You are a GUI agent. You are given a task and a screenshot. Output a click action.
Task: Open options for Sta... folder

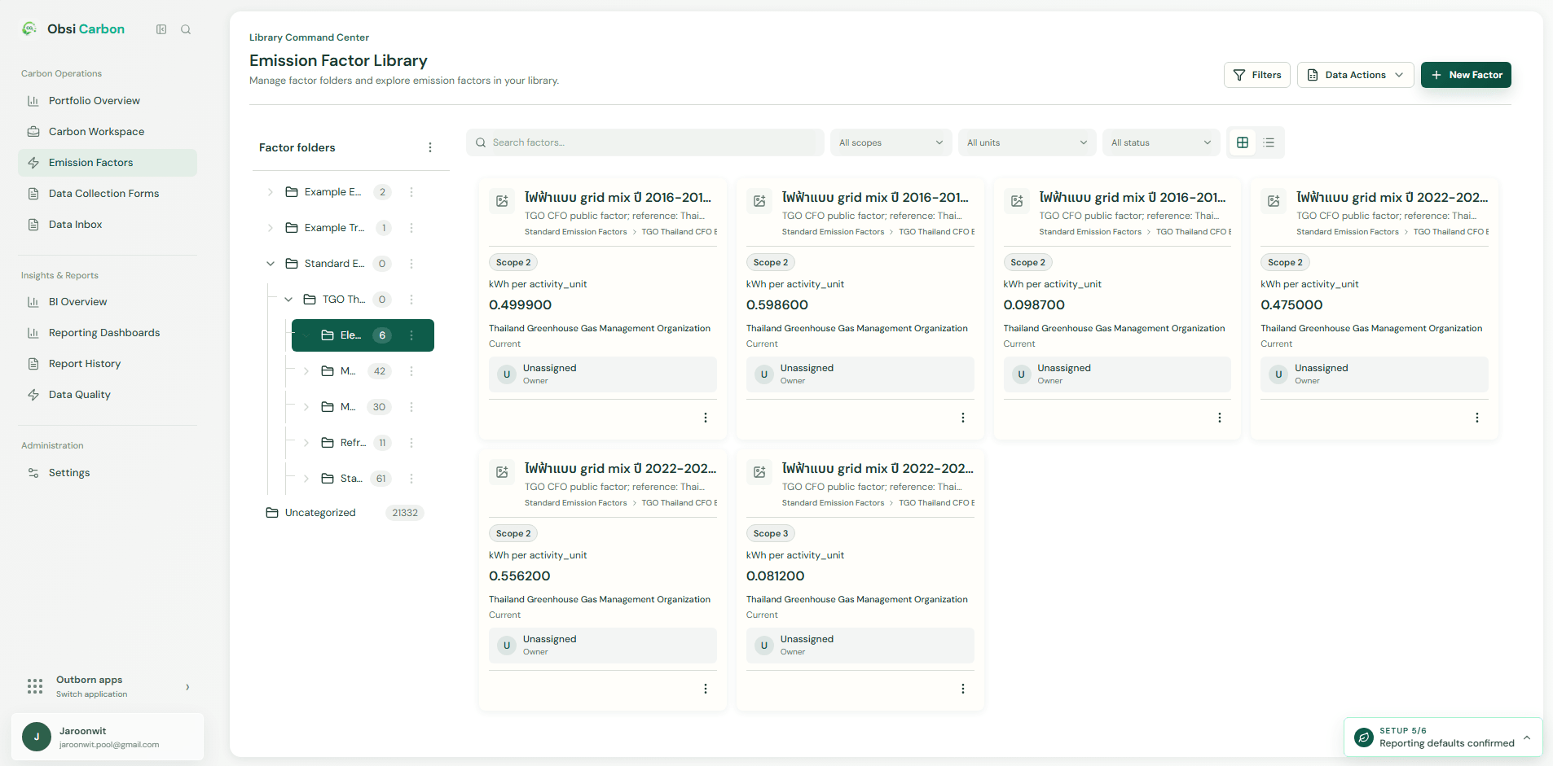pyautogui.click(x=411, y=479)
